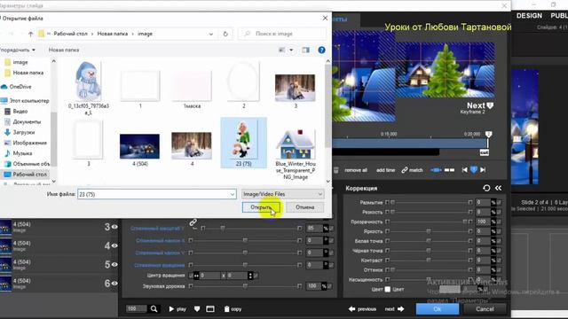Screen dimensions: 568x319
Task: Click the Открыть button in file dialog
Action: 261,207
